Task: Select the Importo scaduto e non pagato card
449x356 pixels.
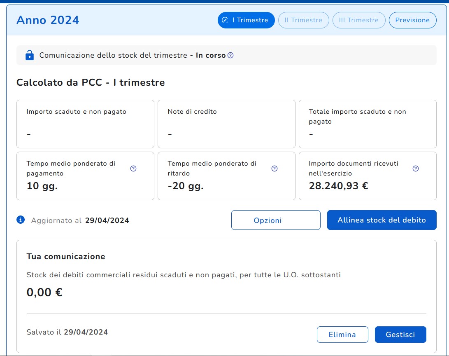Action: click(85, 124)
